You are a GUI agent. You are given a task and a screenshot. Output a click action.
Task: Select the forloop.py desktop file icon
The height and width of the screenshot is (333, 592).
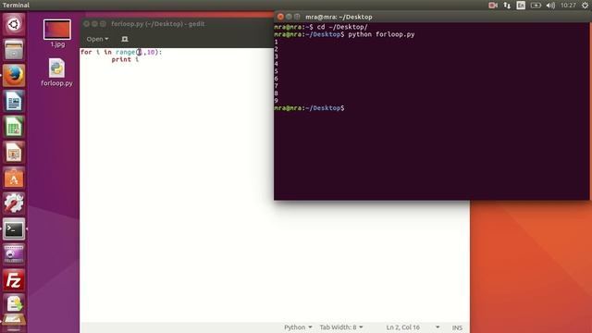(56, 68)
